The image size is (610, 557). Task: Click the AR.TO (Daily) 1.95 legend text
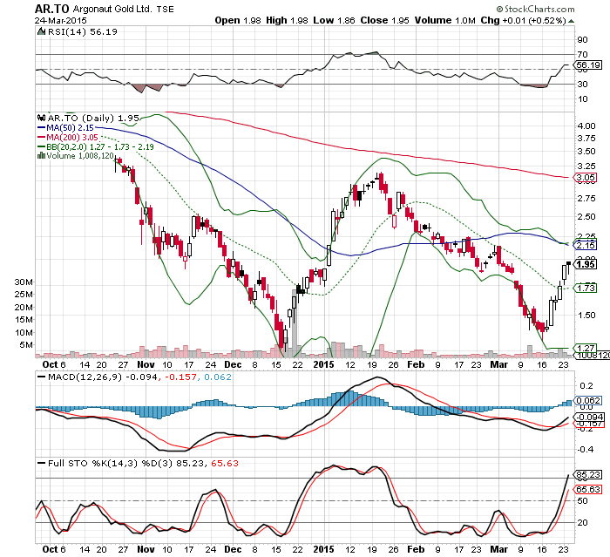(93, 118)
